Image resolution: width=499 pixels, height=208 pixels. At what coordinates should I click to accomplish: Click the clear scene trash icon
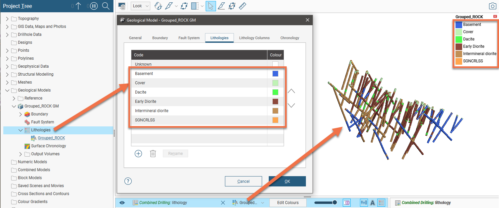(x=122, y=6)
